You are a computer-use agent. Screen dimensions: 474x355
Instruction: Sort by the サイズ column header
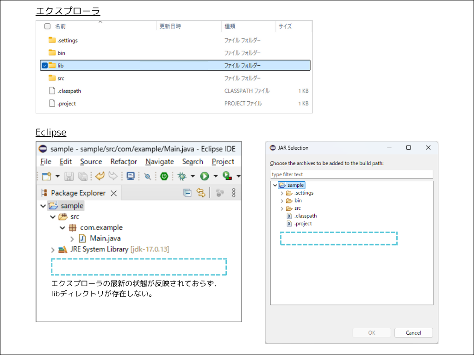tap(285, 26)
